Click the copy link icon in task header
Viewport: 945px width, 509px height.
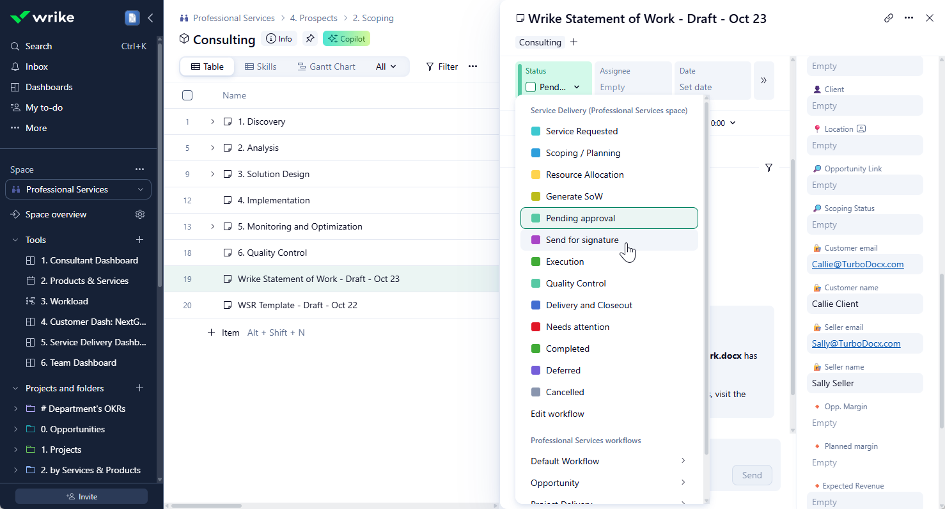889,18
